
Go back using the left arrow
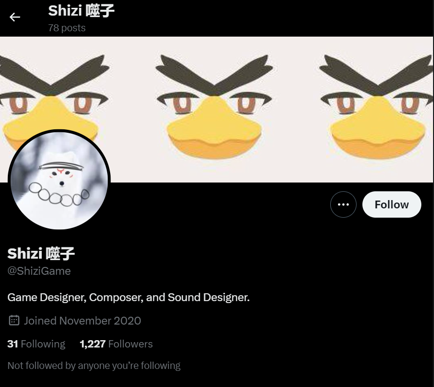(15, 17)
